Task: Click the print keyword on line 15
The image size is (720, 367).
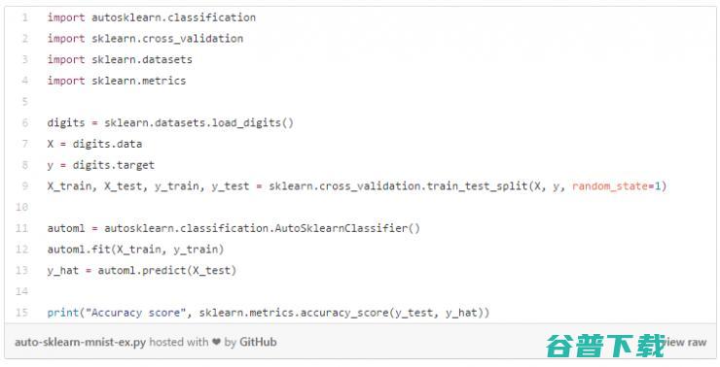Action: point(63,313)
